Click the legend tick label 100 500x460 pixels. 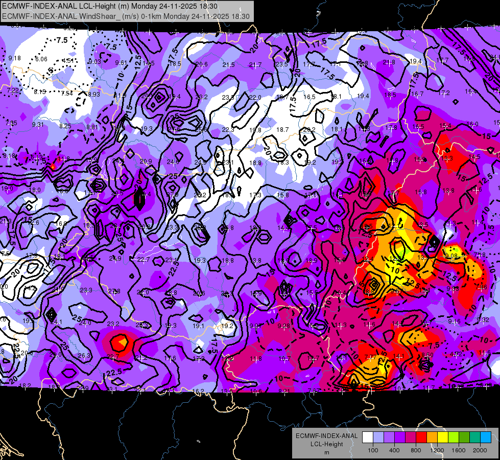point(373,450)
